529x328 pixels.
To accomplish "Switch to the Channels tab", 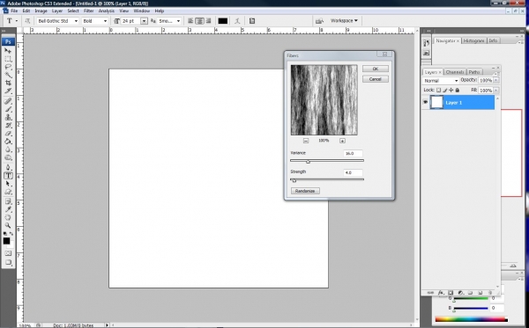I will (454, 72).
